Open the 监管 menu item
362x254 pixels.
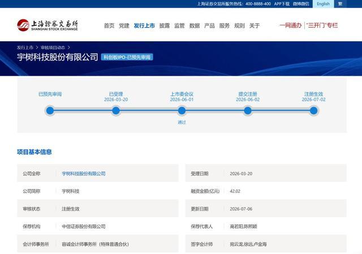(x=179, y=25)
